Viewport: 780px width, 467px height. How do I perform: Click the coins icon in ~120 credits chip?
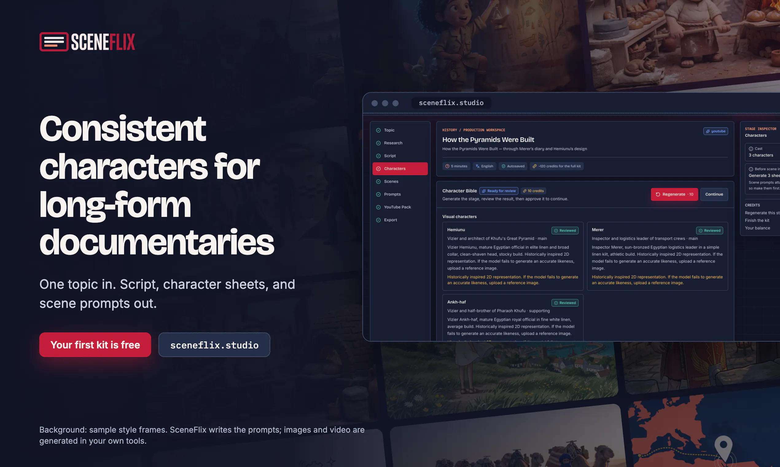(x=534, y=166)
